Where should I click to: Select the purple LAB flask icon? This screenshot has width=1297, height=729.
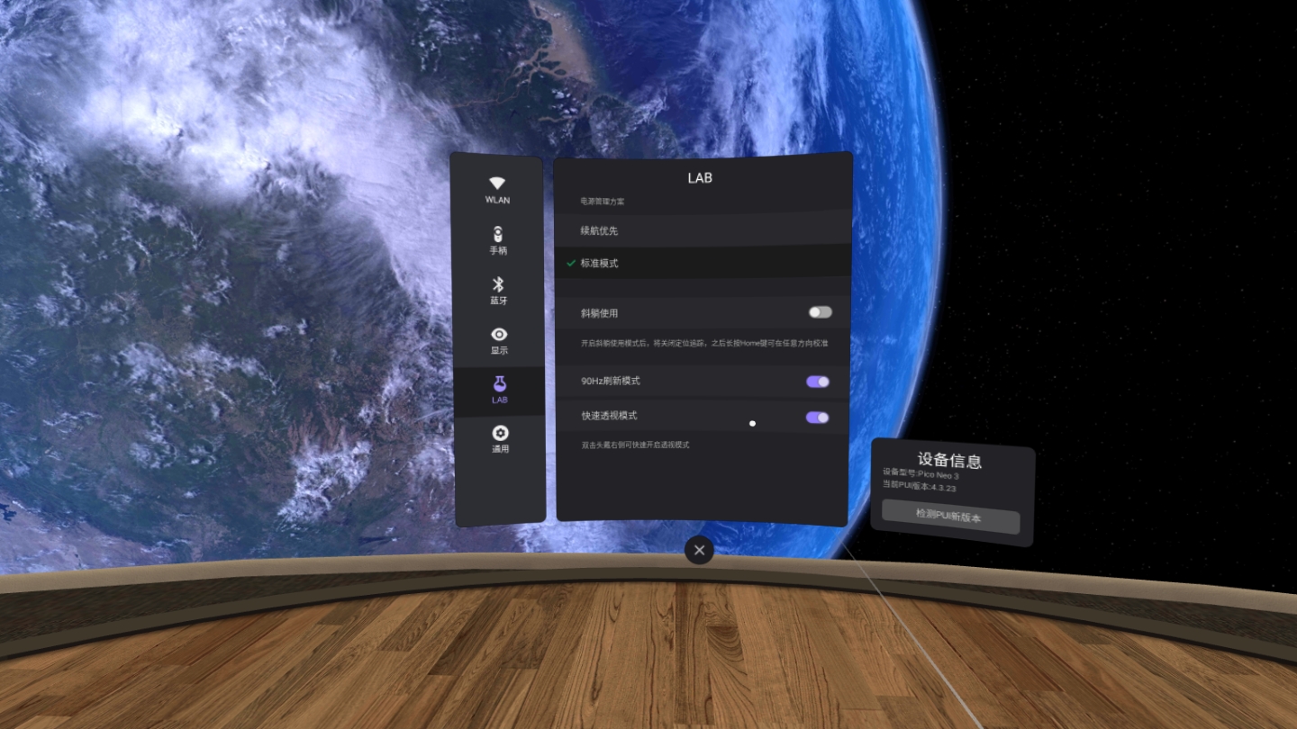[x=499, y=384]
